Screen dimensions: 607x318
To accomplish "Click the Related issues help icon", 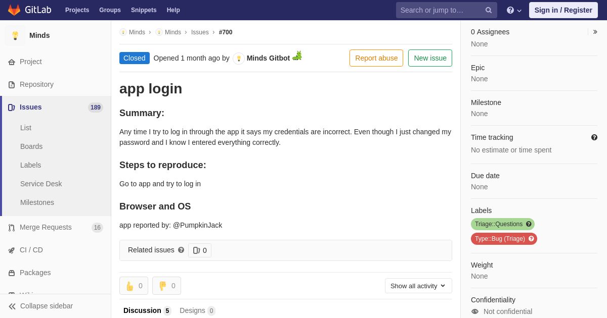I will tap(181, 250).
